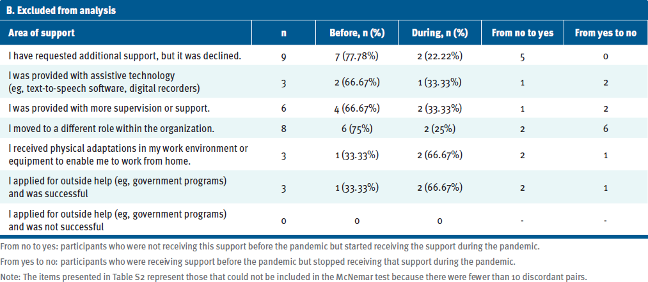648x282 pixels.
Task: Click the 'more supervision or support' row
Action: click(x=324, y=108)
